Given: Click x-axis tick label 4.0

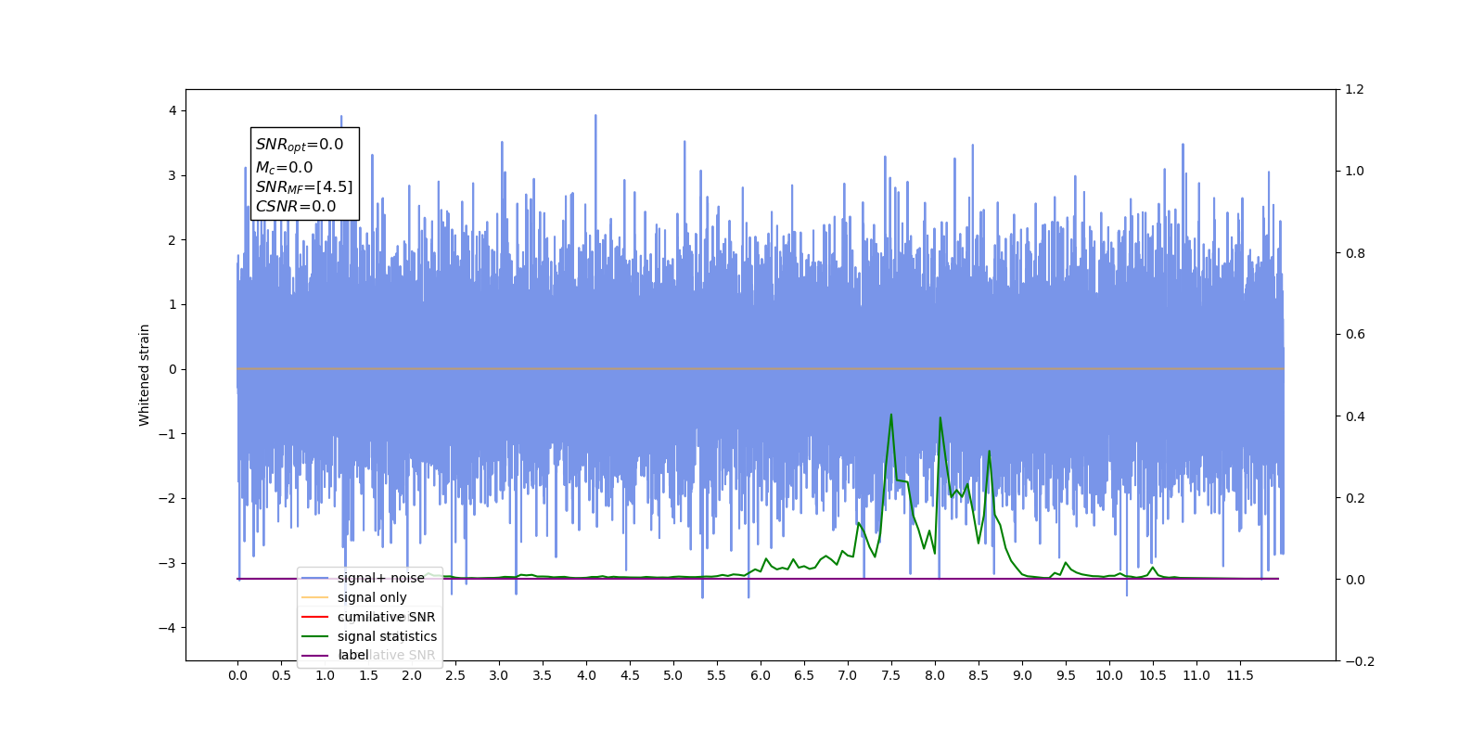Looking at the screenshot, I should (586, 675).
